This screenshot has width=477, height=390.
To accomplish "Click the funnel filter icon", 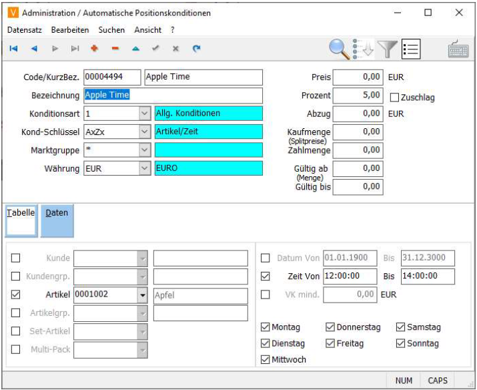I will pos(388,49).
